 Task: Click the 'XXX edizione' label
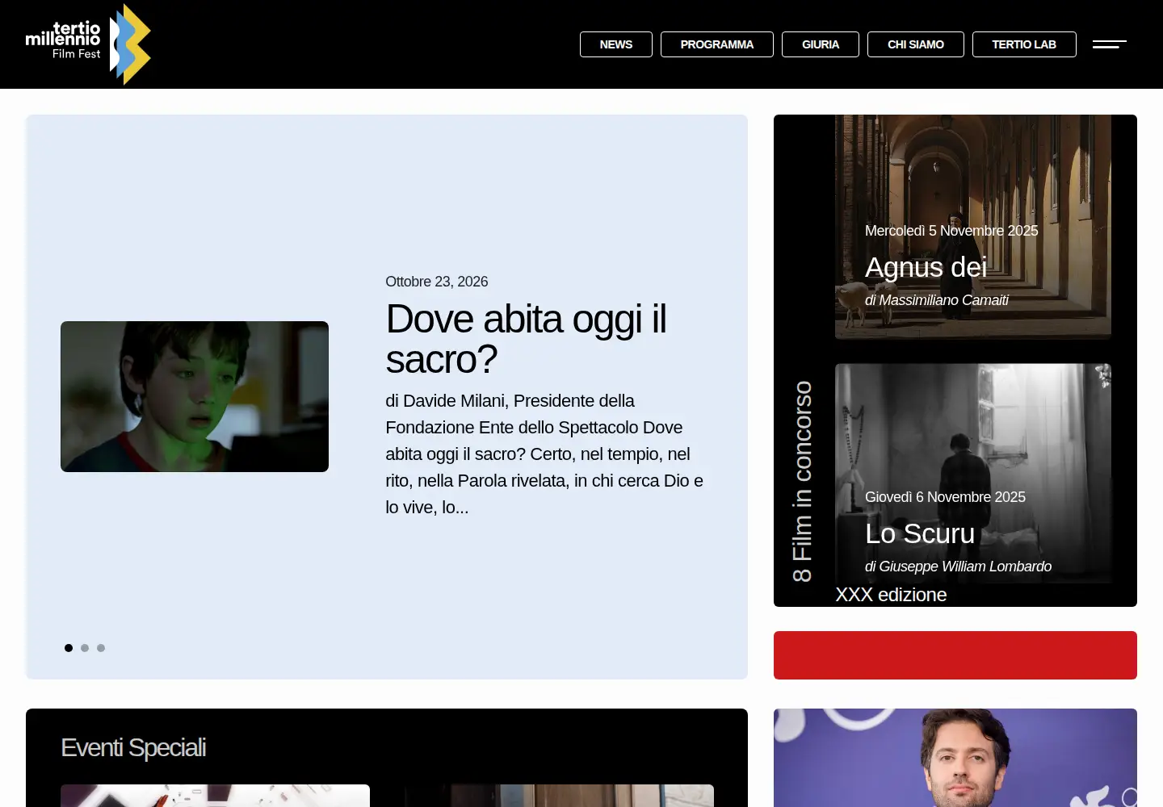891,595
